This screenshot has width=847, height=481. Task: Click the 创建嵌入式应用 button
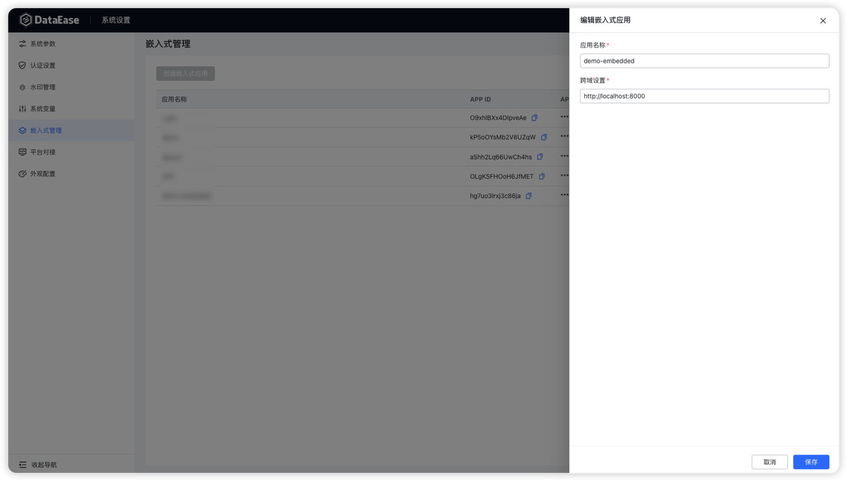tap(185, 73)
